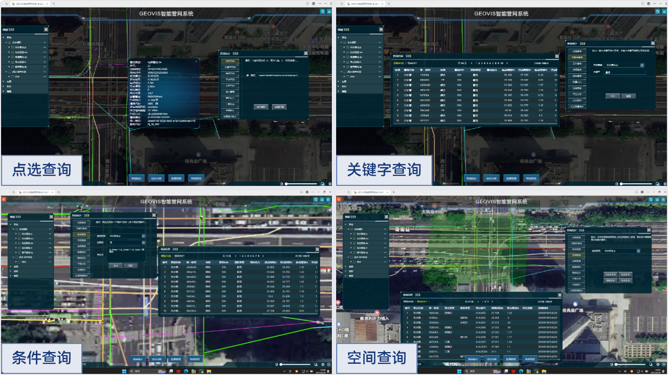This screenshot has width=668, height=375.
Task: Click 重置 in the 关键字查询 query panel
Action: coord(628,96)
